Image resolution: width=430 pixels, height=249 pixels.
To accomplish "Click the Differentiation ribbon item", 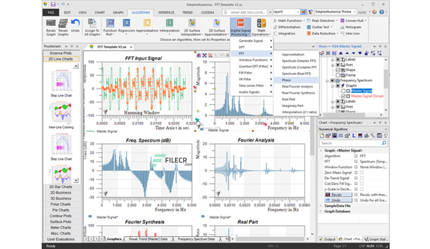I will 287,27.
